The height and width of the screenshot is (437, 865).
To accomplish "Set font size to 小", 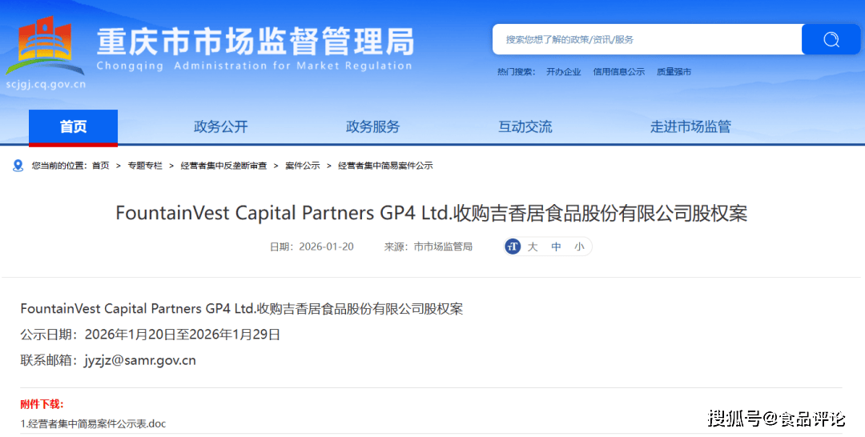I will (x=579, y=247).
